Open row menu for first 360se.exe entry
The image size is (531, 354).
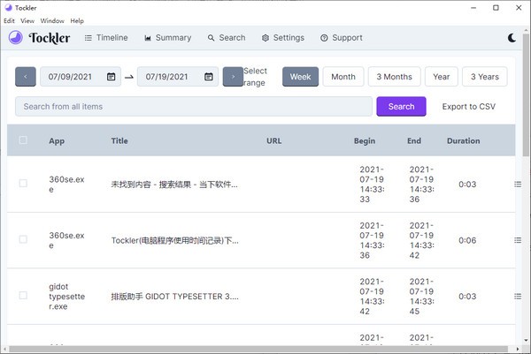tap(518, 184)
